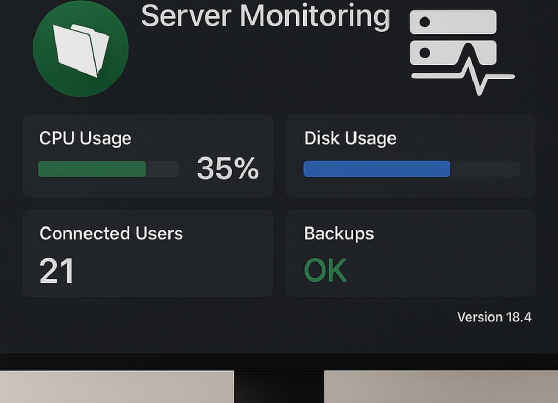Screen dimensions: 558x403
Task: Click the connected users count 21
Action: (56, 271)
